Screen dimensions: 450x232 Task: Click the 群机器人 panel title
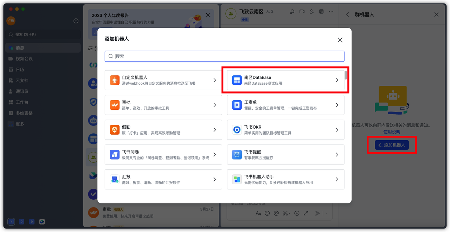[x=365, y=15]
